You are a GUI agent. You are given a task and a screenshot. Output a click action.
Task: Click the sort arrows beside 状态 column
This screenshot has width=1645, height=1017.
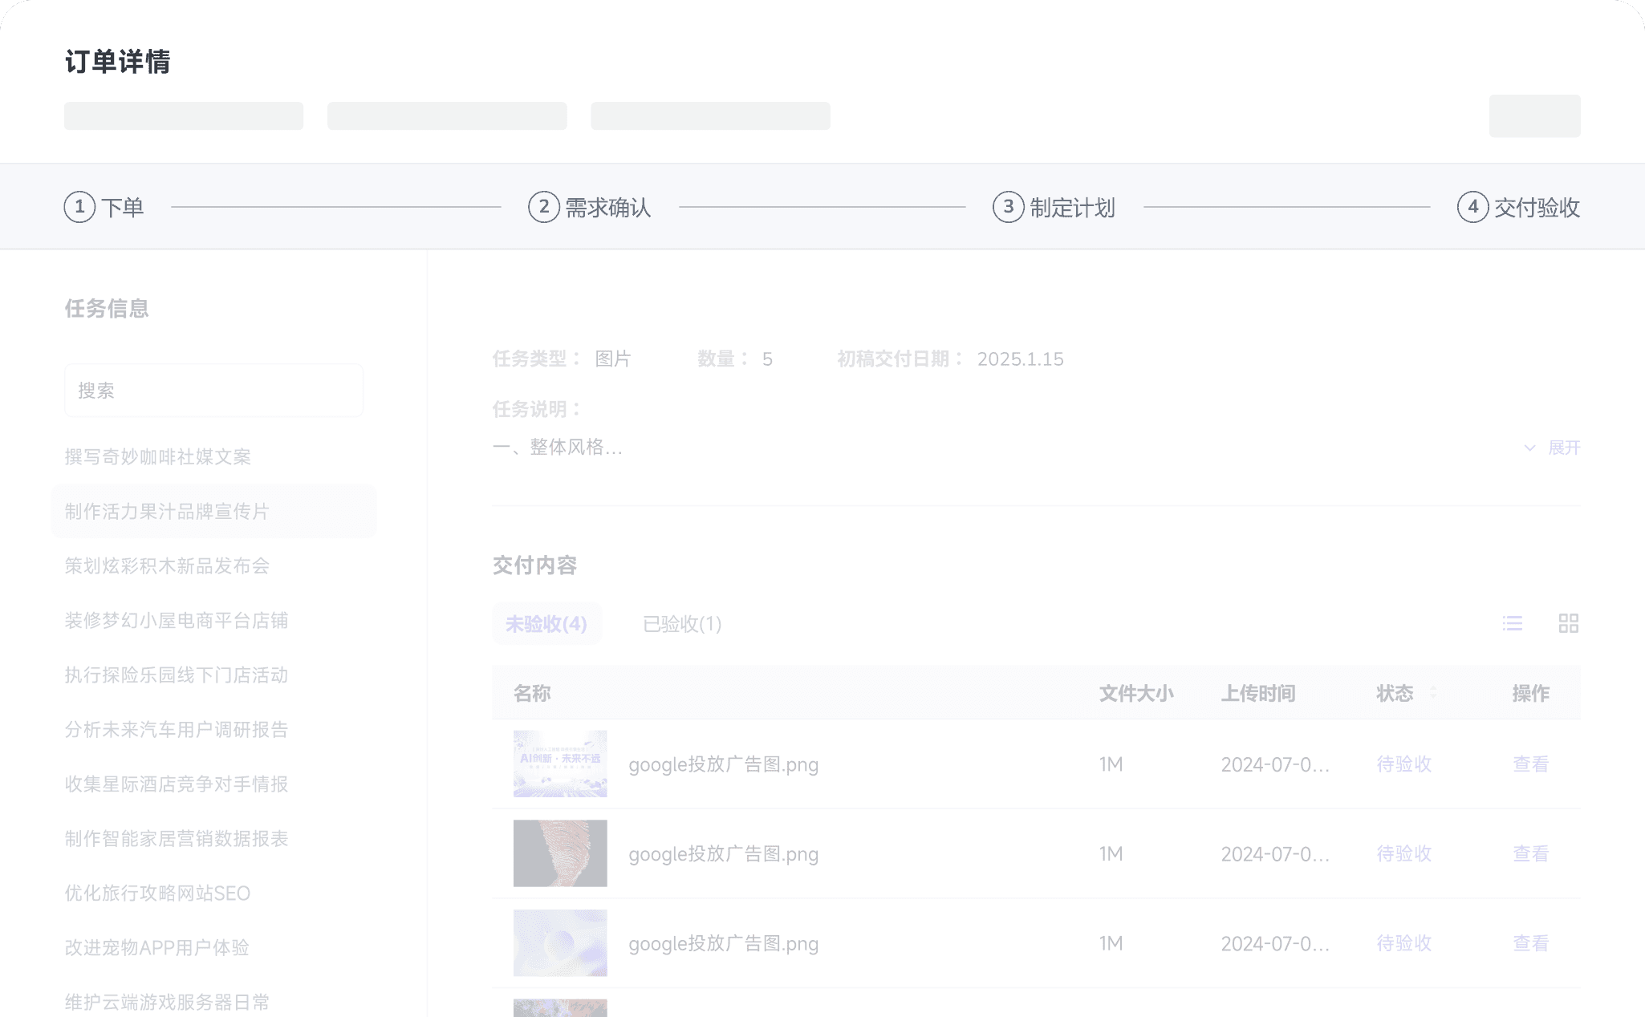[x=1433, y=693]
